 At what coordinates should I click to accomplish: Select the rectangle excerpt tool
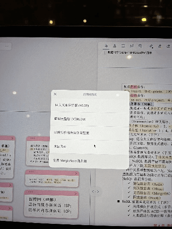click(x=123, y=46)
